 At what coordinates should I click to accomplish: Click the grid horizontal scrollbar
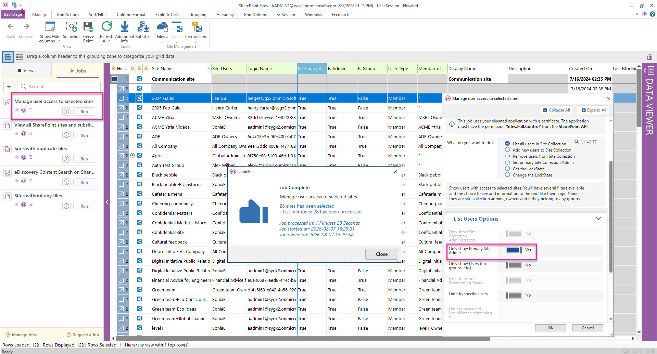click(303, 339)
